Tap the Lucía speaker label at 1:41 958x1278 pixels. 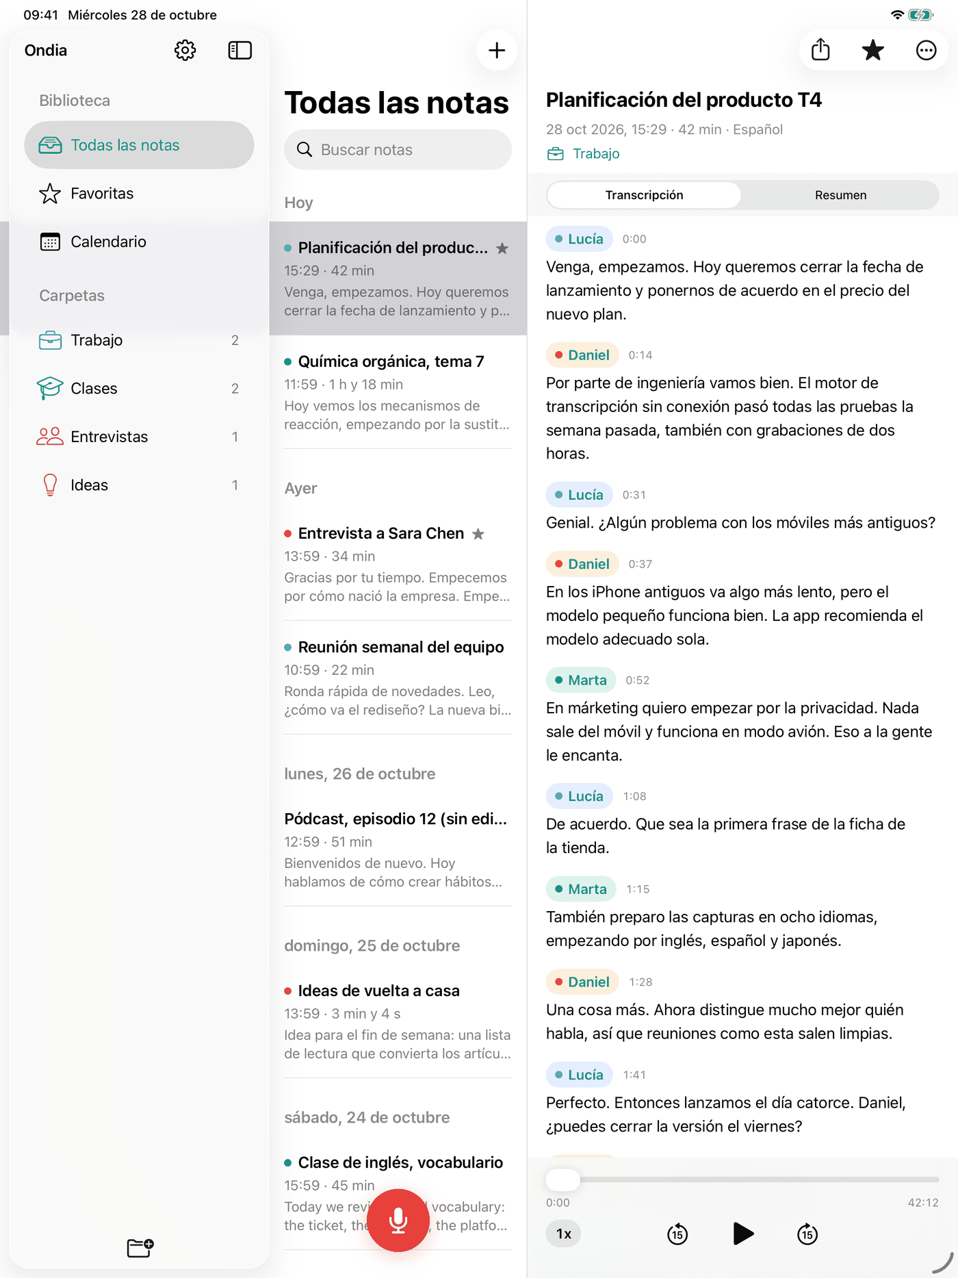tap(579, 1075)
